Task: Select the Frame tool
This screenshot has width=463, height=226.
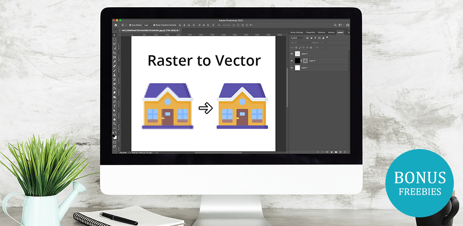Action: (115, 57)
